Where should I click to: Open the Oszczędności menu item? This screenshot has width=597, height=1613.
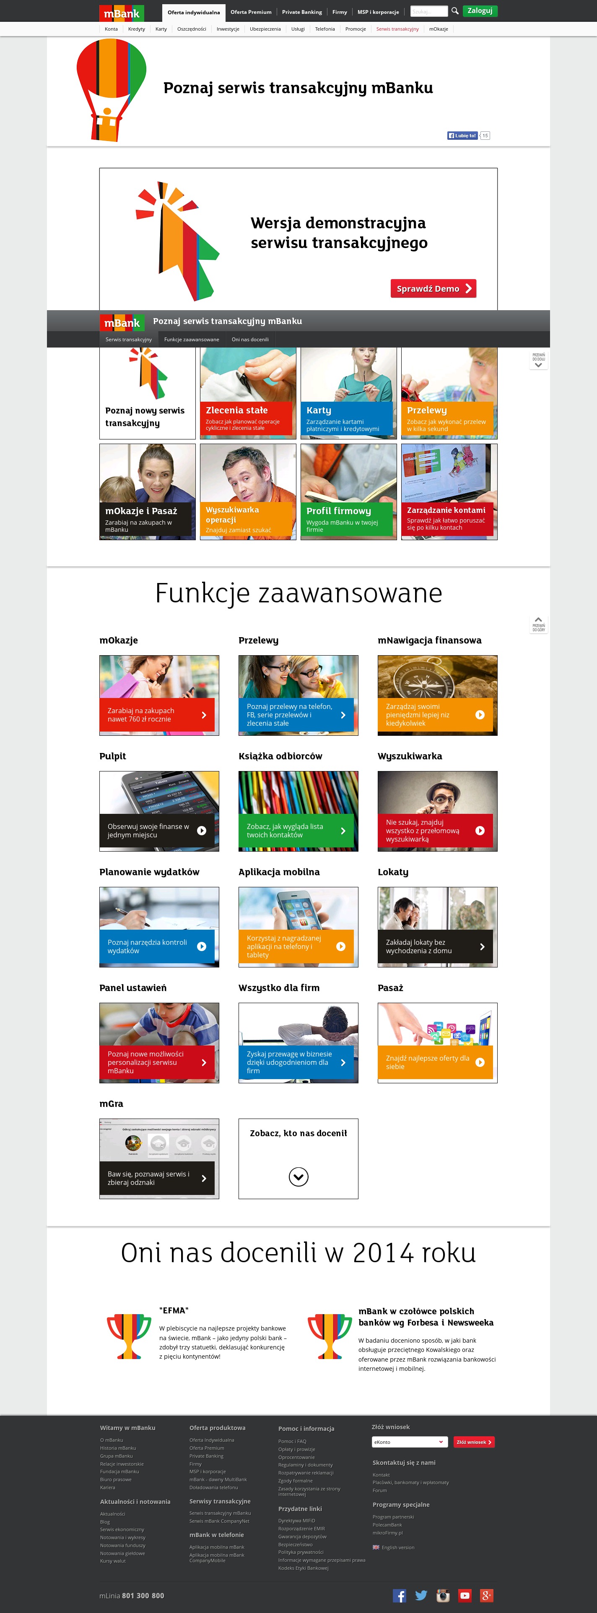(x=191, y=29)
